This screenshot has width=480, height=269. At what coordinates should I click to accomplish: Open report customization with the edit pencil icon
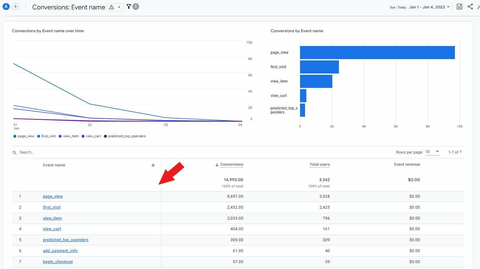[459, 6]
